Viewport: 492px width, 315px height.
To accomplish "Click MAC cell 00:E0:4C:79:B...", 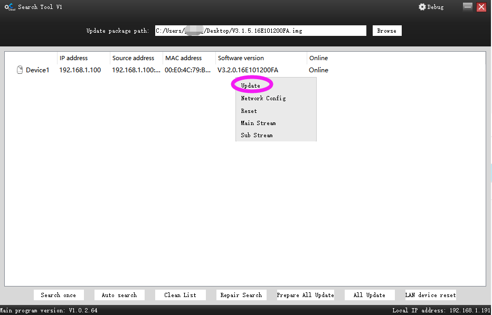I will pos(187,70).
